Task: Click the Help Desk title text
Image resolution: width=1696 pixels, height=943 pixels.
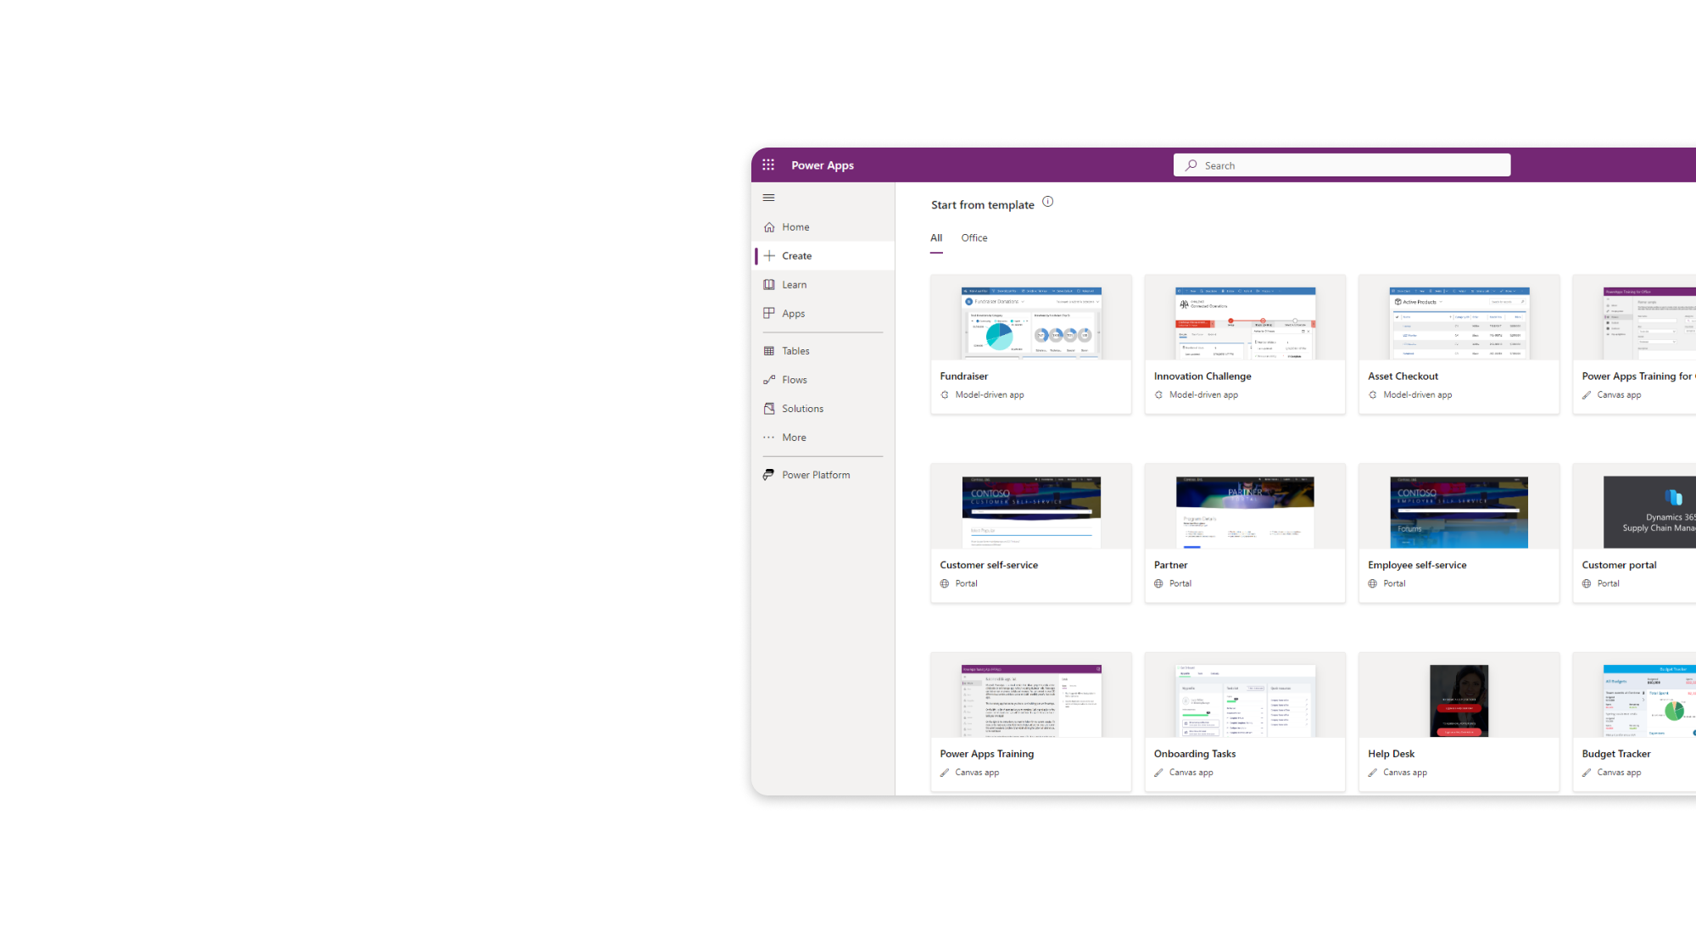Action: coord(1391,754)
